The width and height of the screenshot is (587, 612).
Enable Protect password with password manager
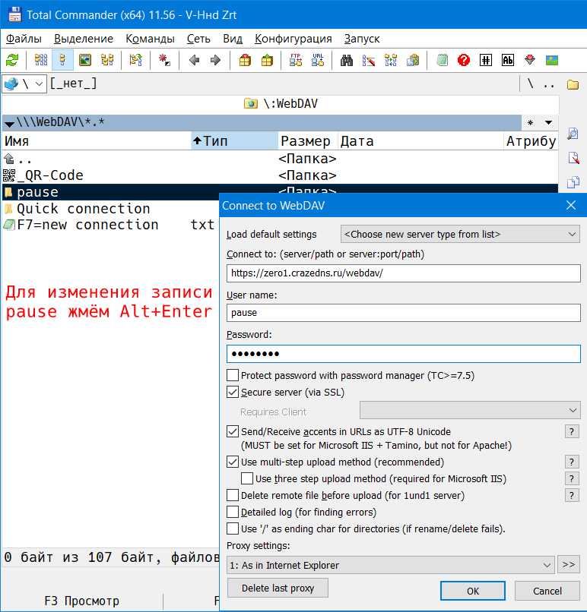coord(233,376)
